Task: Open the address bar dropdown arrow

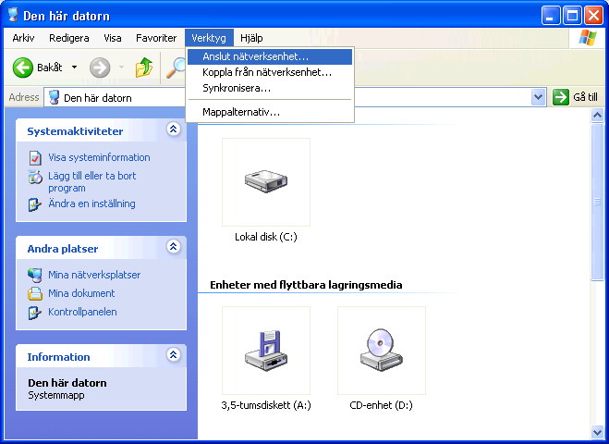Action: click(x=539, y=97)
